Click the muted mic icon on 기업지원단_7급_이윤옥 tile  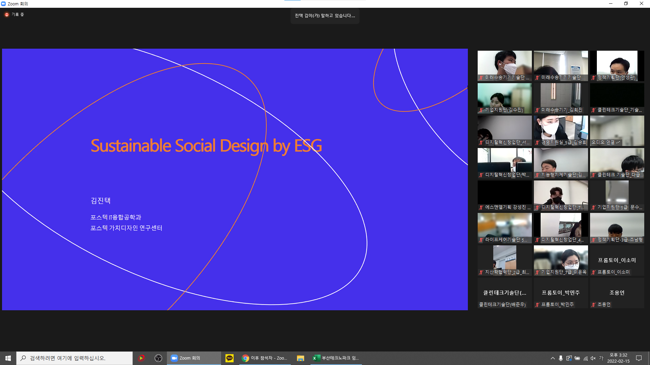(537, 272)
